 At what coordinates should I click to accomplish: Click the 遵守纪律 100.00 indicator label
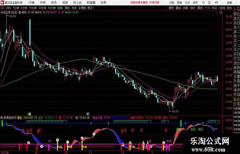[x=141, y=118]
